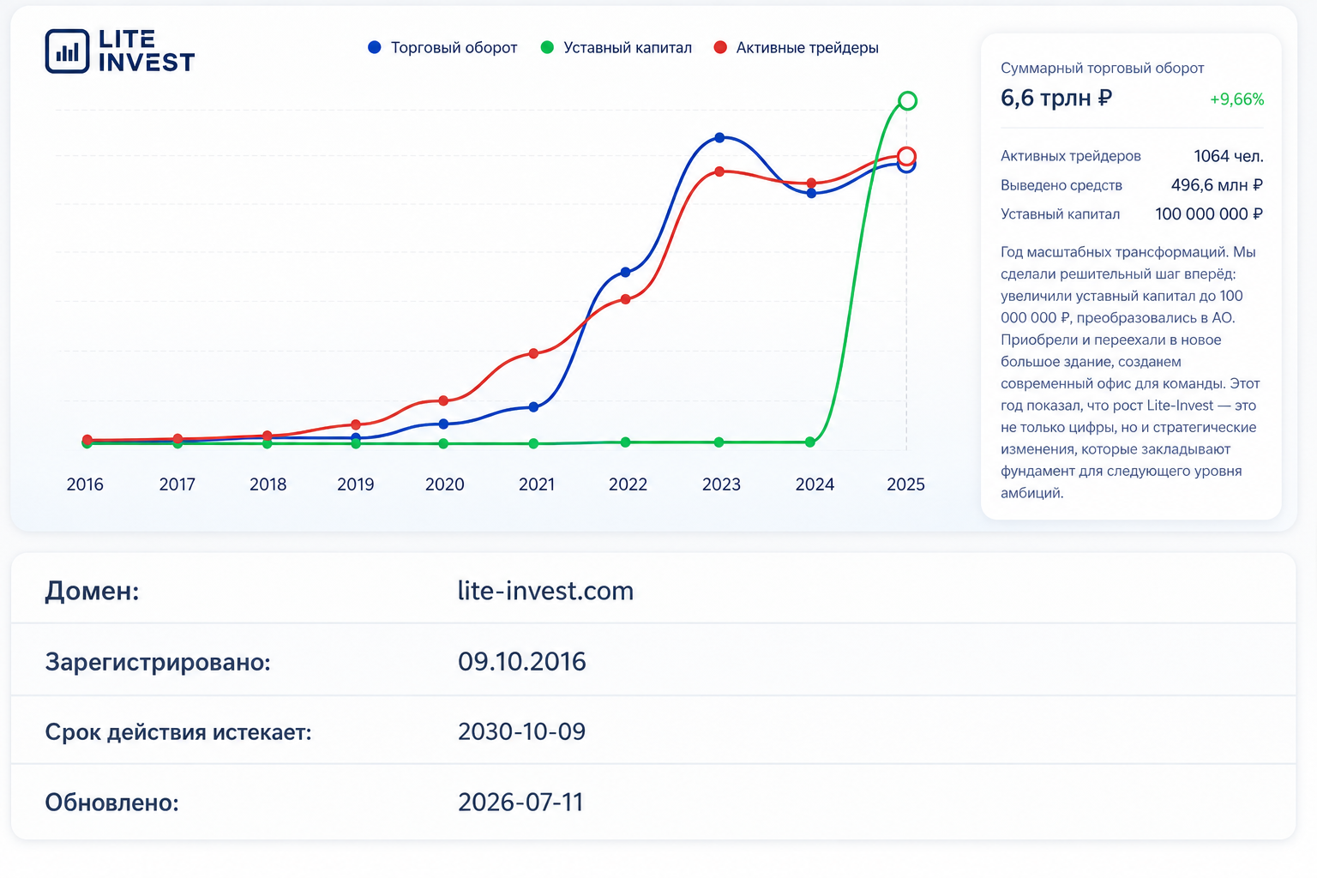Select the blue 2023 peak data point
This screenshot has height=878, width=1317.
click(x=720, y=137)
